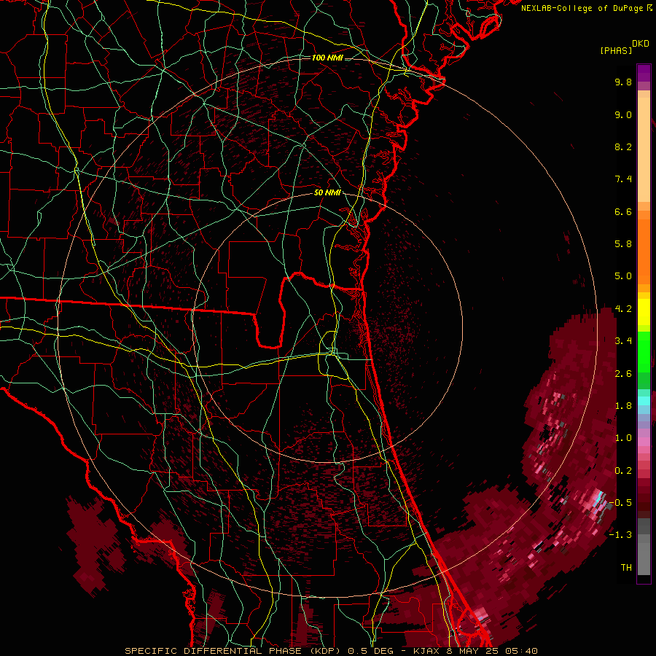Click the 50 NMI range ring label
The image size is (656, 656).
coord(327,192)
